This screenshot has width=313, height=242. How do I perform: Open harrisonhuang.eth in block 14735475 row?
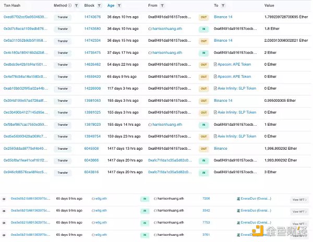[x=167, y=53]
